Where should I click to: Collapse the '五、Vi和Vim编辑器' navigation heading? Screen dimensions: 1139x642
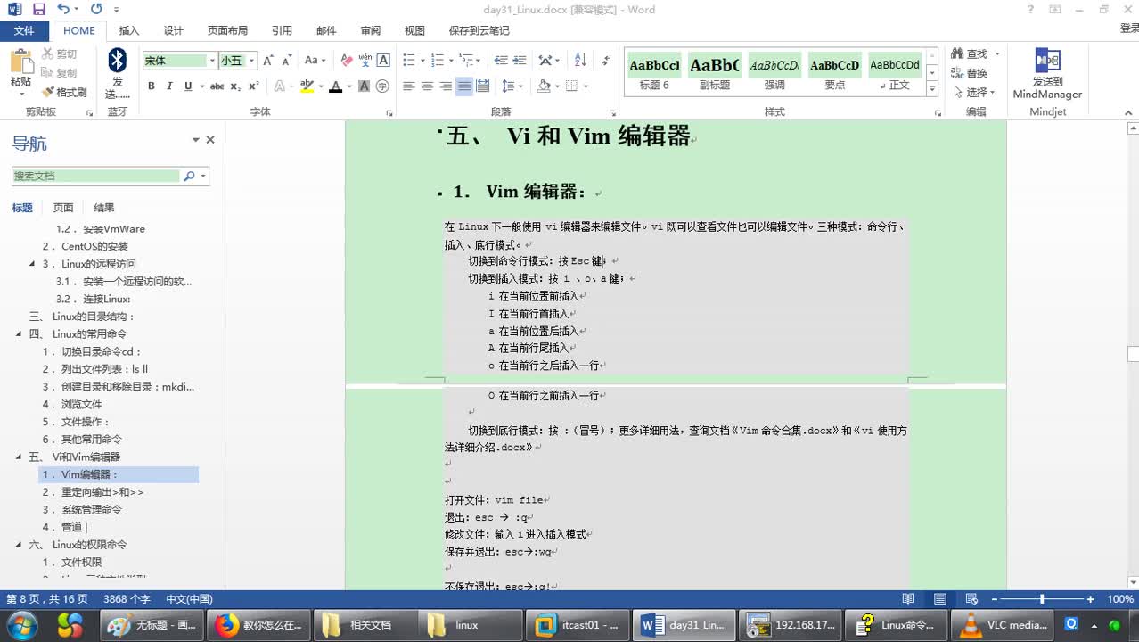click(x=19, y=457)
